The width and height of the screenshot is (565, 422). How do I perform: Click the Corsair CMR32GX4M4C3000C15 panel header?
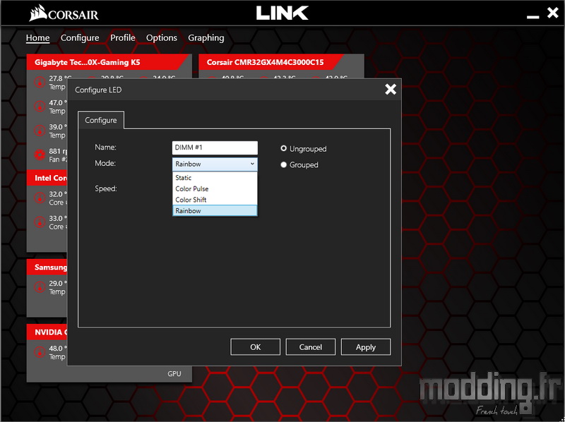coord(270,62)
